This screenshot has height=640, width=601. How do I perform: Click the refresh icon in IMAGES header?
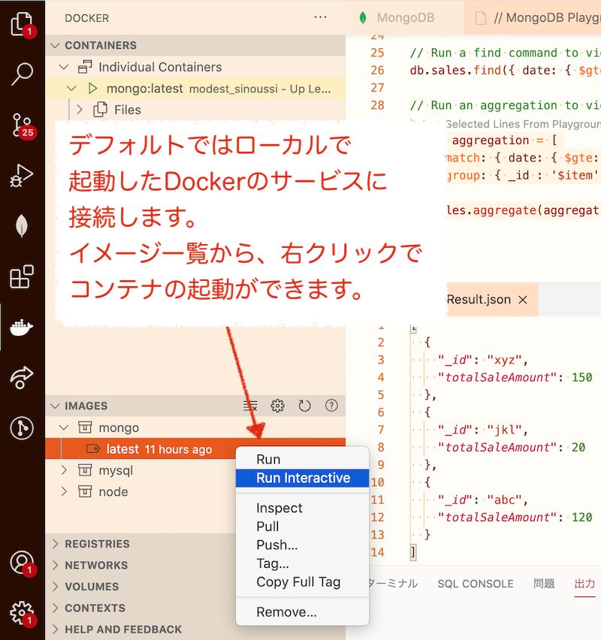coord(304,406)
